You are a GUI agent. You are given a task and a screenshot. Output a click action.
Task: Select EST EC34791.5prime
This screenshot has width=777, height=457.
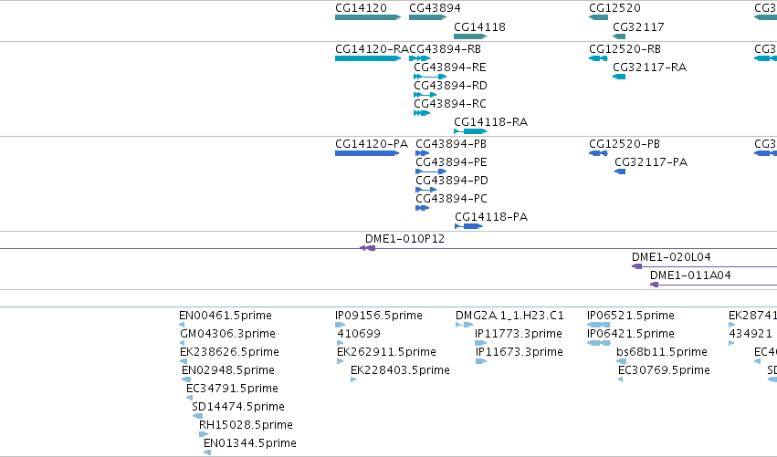(232, 389)
